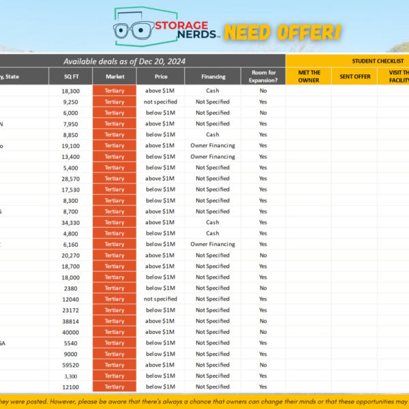Select the Market column header
Viewport: 409px width, 409px height.
[x=115, y=76]
